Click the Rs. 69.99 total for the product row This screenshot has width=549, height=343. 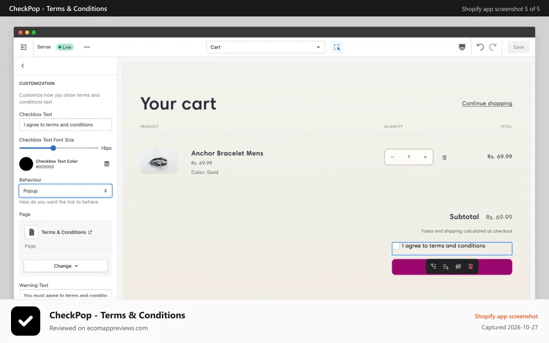tap(500, 156)
